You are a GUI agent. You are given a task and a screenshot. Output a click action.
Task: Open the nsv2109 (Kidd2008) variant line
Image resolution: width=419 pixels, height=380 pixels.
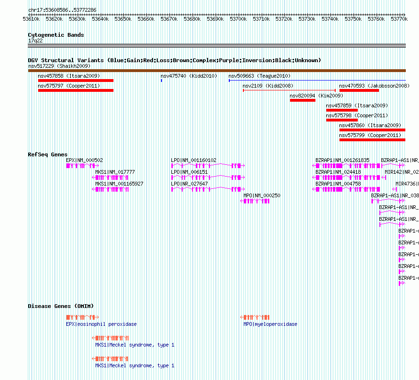click(289, 90)
